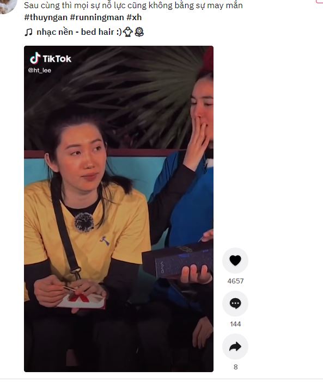Image resolution: width=323 pixels, height=383 pixels.
Task: Click the red outlined button at top right
Action: [x=319, y=2]
